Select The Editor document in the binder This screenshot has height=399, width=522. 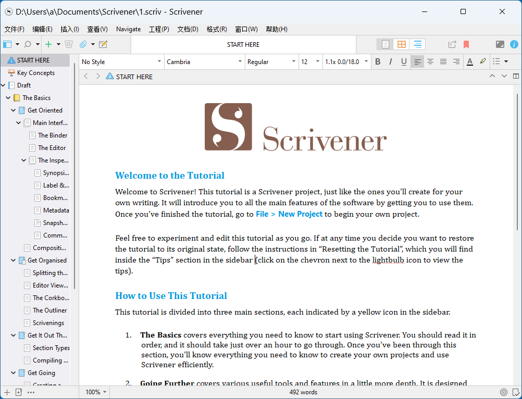[52, 148]
